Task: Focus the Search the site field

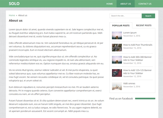Action: (126, 16)
